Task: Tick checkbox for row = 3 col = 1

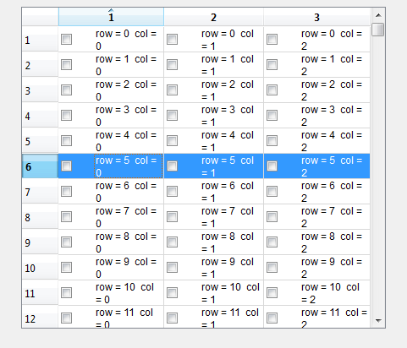Action: pyautogui.click(x=172, y=115)
